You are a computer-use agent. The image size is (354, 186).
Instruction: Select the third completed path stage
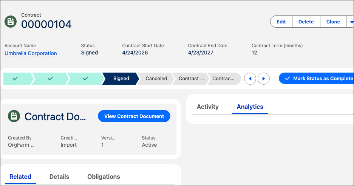click(85, 78)
